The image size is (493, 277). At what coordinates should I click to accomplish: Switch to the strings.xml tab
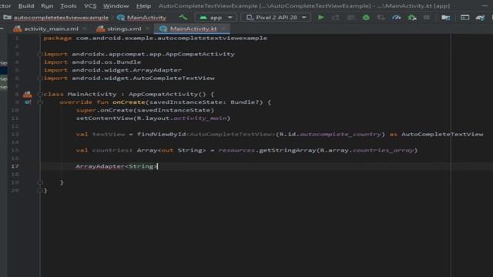pos(124,28)
